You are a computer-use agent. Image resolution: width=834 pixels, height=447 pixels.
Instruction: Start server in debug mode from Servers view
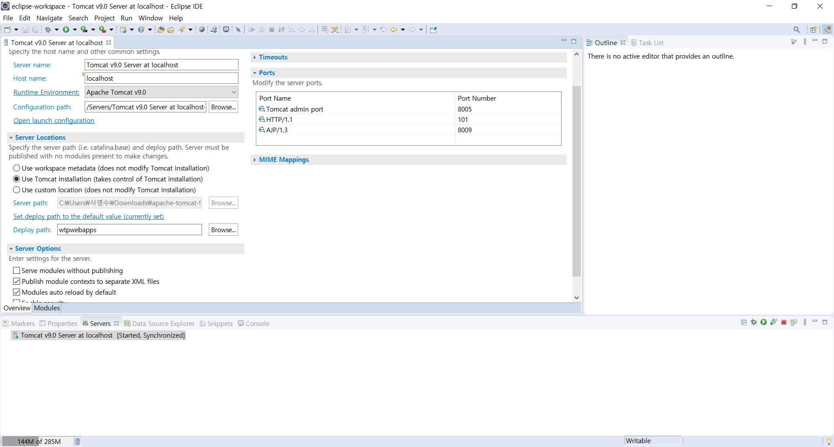(x=754, y=322)
